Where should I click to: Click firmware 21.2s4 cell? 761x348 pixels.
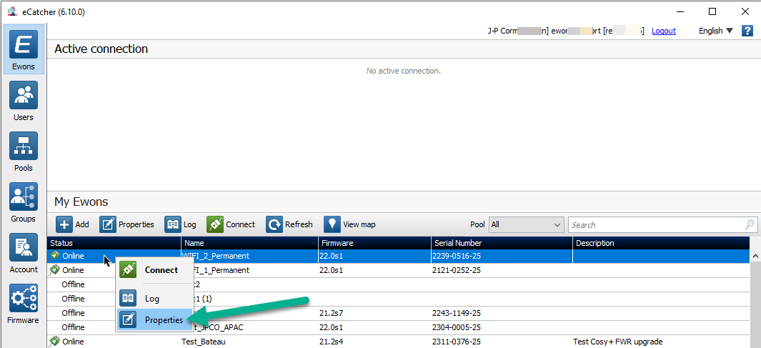pyautogui.click(x=374, y=341)
